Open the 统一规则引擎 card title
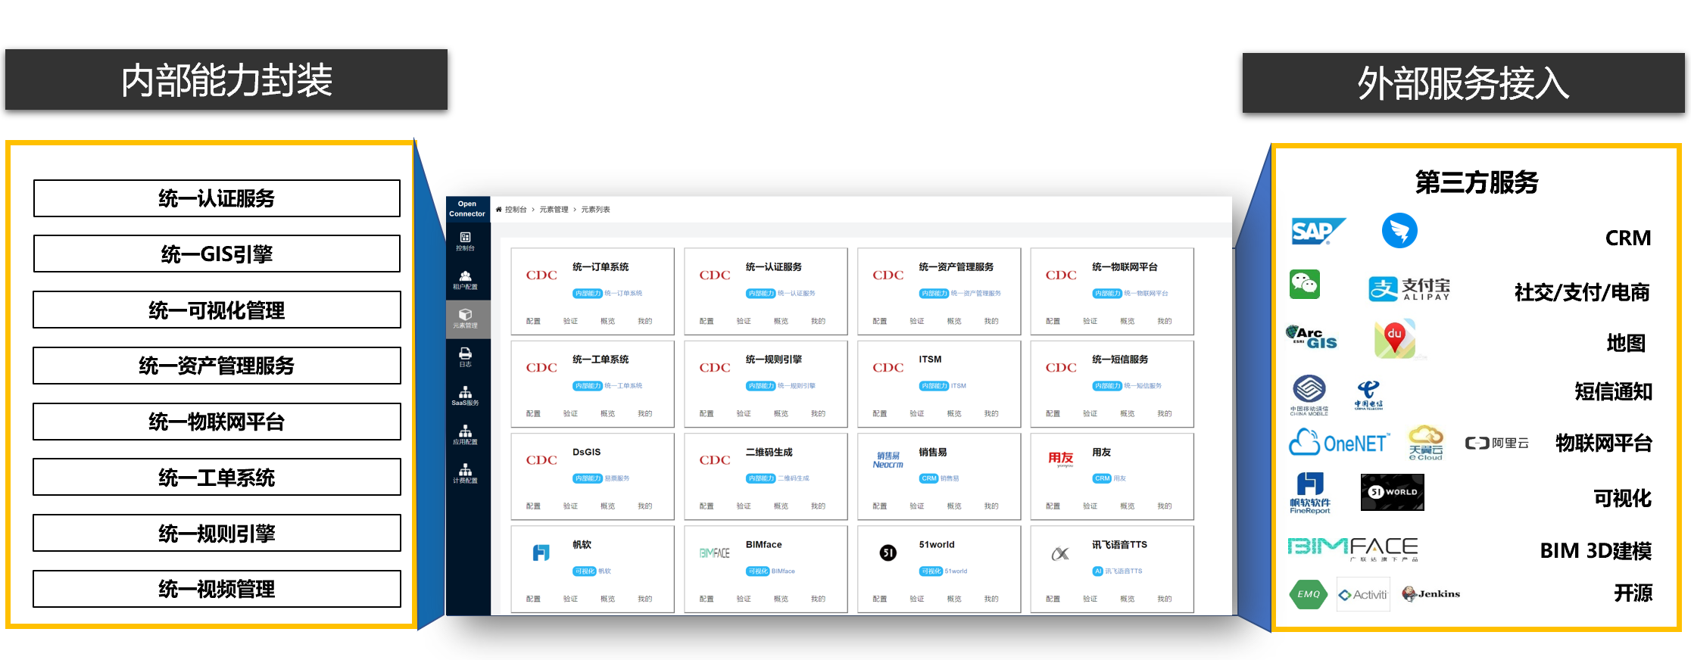This screenshot has height=660, width=1691. 773,360
